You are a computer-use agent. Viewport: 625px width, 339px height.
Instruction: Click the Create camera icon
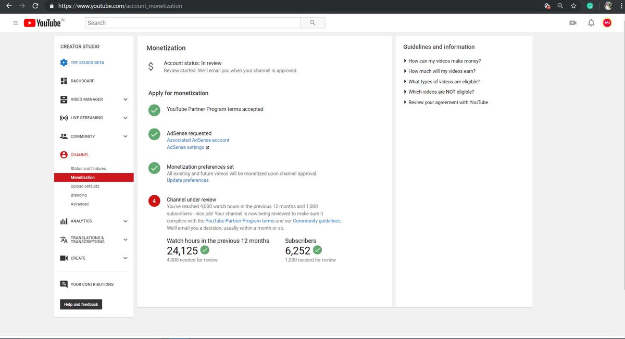coord(64,258)
